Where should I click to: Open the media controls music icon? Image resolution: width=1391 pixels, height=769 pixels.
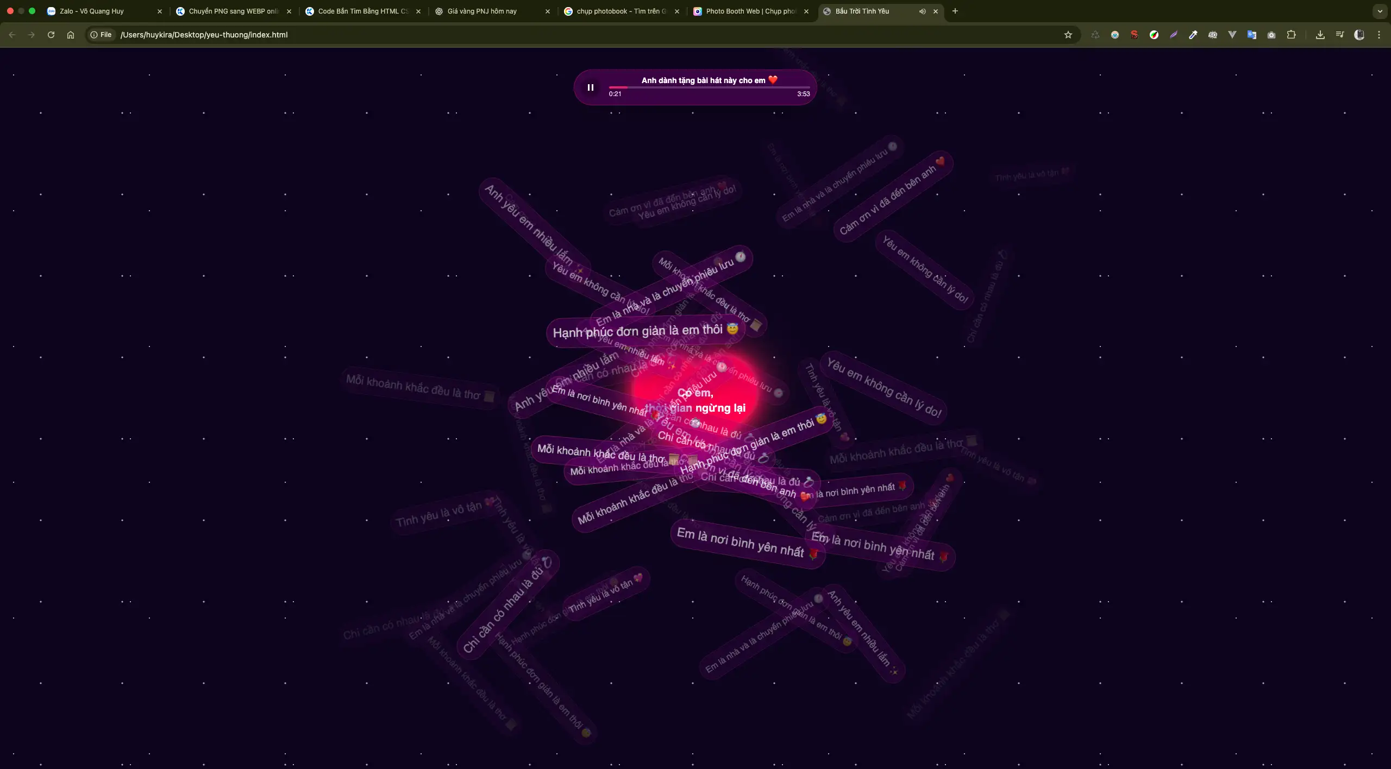coord(1340,35)
